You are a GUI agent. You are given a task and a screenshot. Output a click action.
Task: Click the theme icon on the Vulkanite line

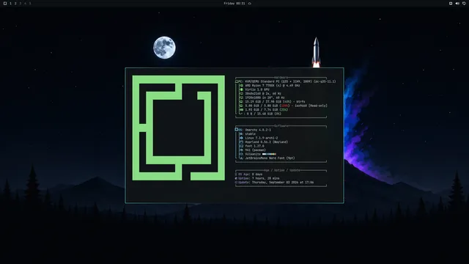point(242,154)
